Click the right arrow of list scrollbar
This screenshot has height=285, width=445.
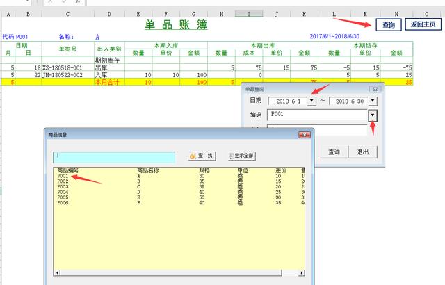coord(302,272)
